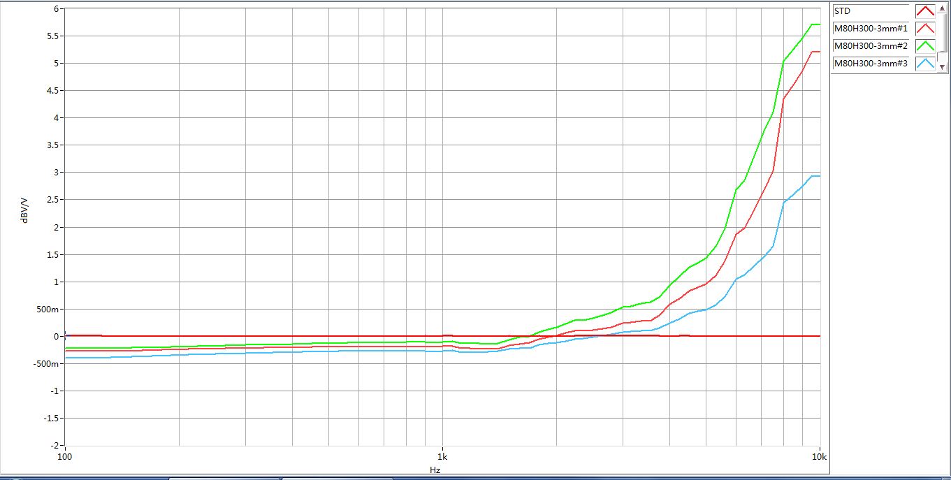Click the STD plot sample icon
The image size is (951, 480).
click(x=925, y=11)
